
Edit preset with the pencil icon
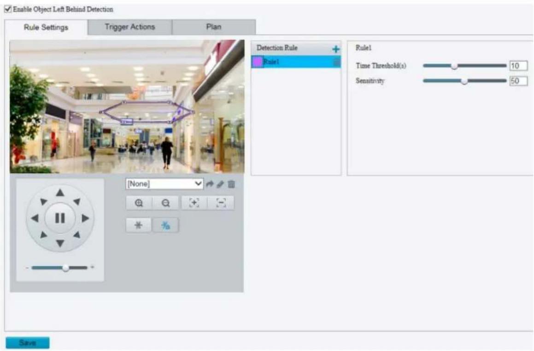point(220,184)
